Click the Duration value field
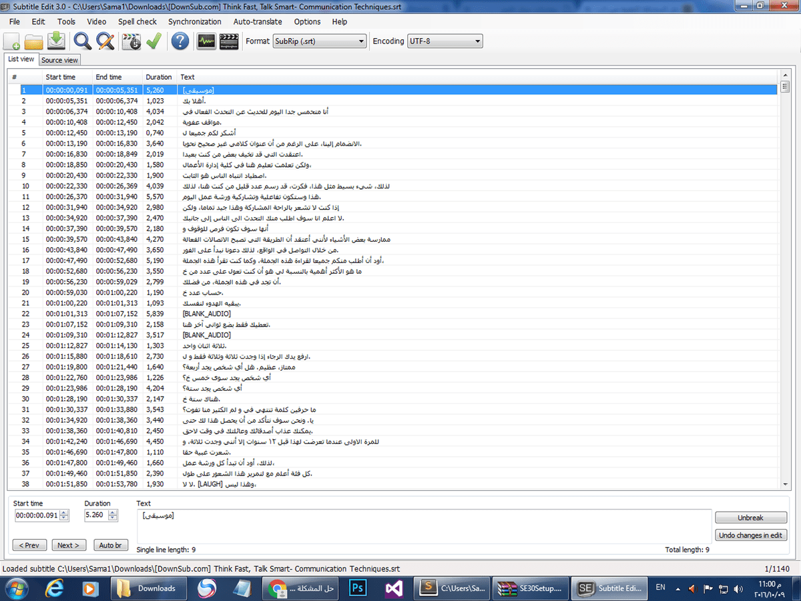Screen dimensions: 801x601 pos(96,516)
